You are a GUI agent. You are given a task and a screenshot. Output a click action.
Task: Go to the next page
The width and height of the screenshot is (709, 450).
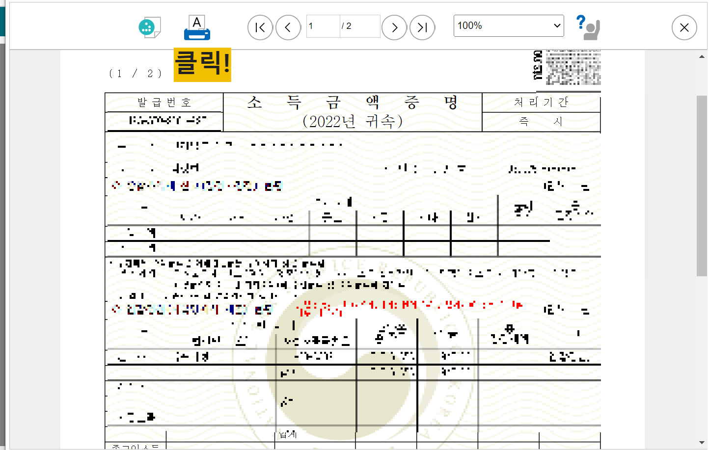394,27
